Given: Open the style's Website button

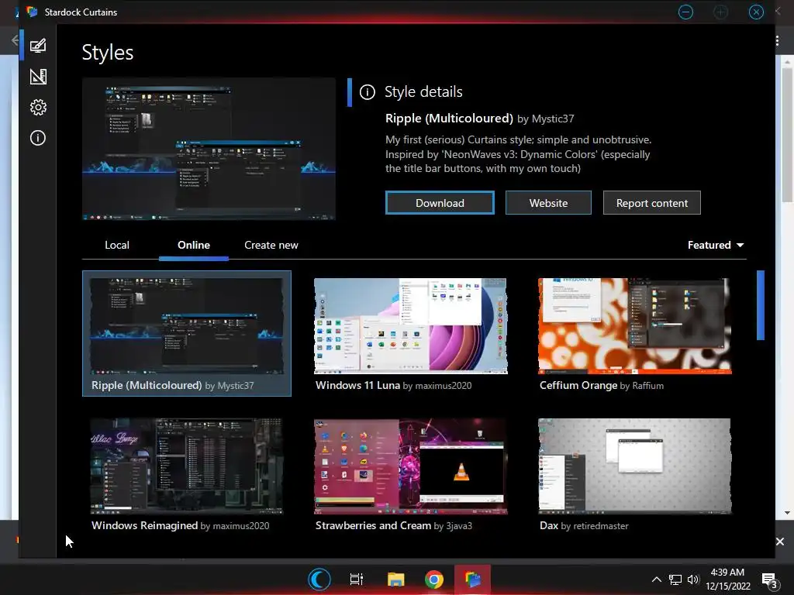Looking at the screenshot, I should (x=548, y=203).
